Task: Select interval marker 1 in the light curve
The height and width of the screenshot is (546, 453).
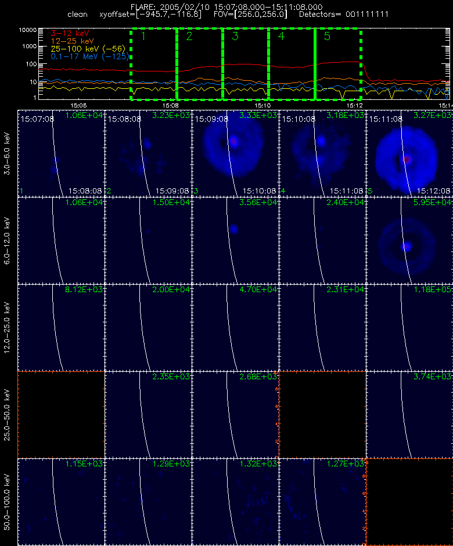Action: [x=143, y=36]
